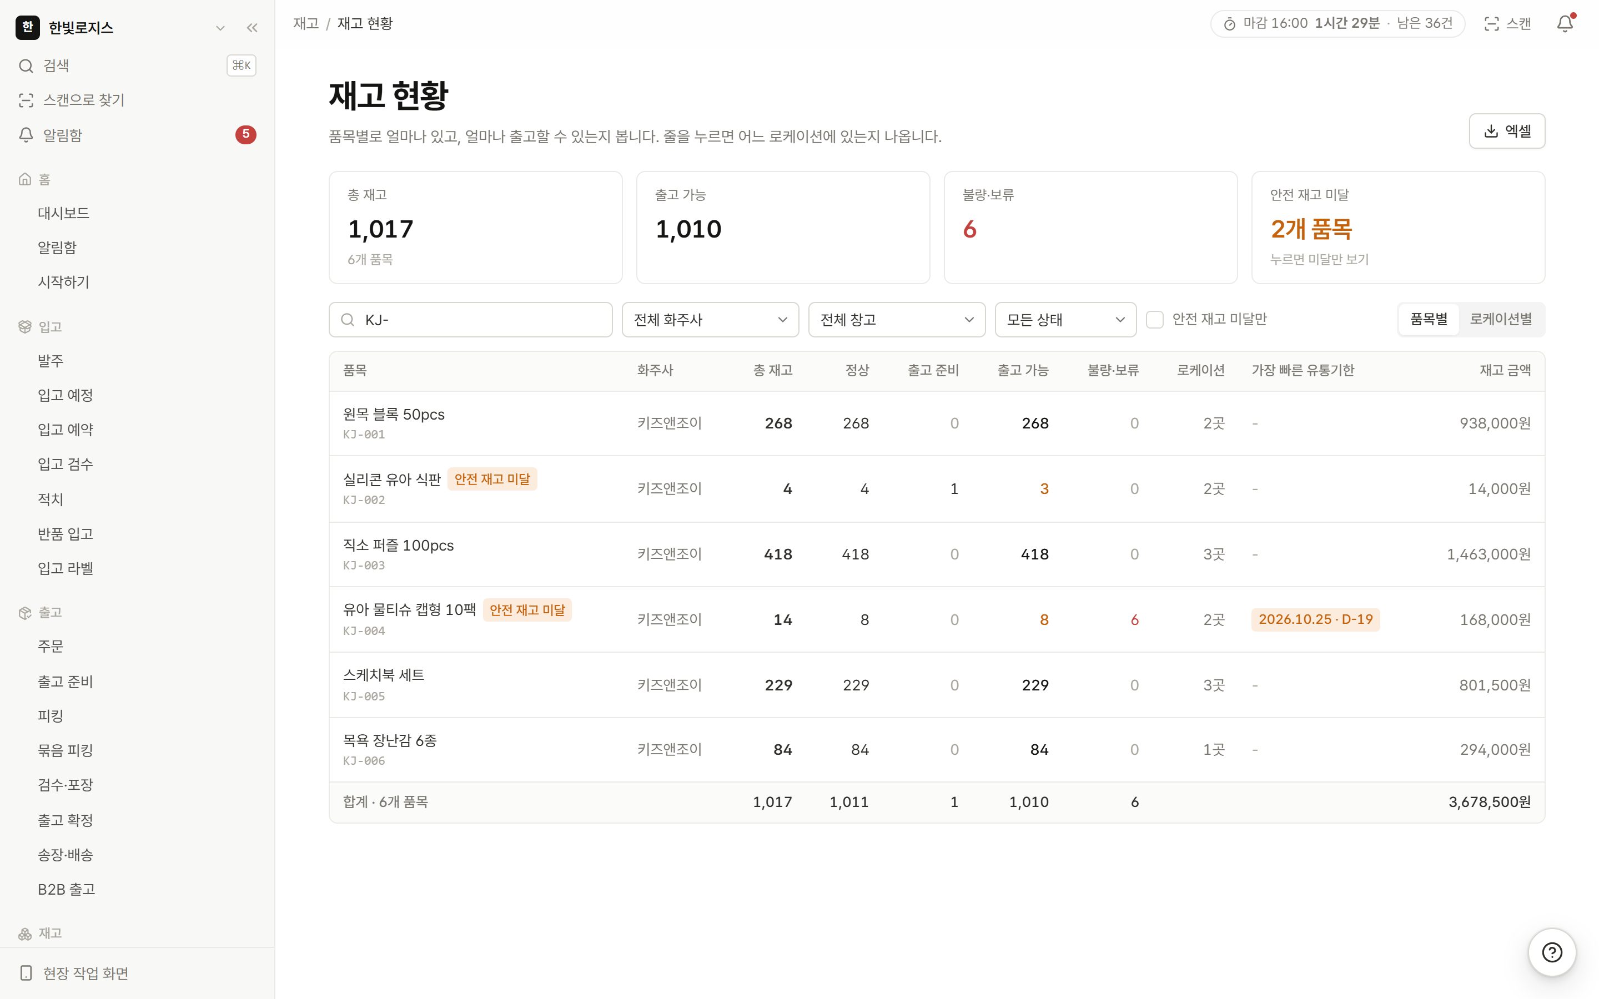The width and height of the screenshot is (1599, 999).
Task: Collapse the sidebar with double-chevron icon
Action: point(252,28)
